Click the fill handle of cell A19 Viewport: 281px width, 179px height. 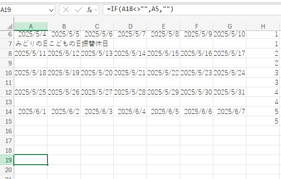click(x=47, y=164)
